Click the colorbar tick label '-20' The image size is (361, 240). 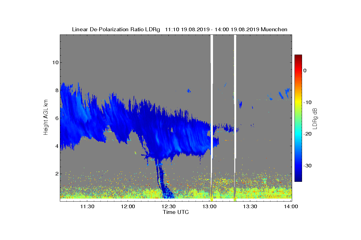[x=307, y=134]
